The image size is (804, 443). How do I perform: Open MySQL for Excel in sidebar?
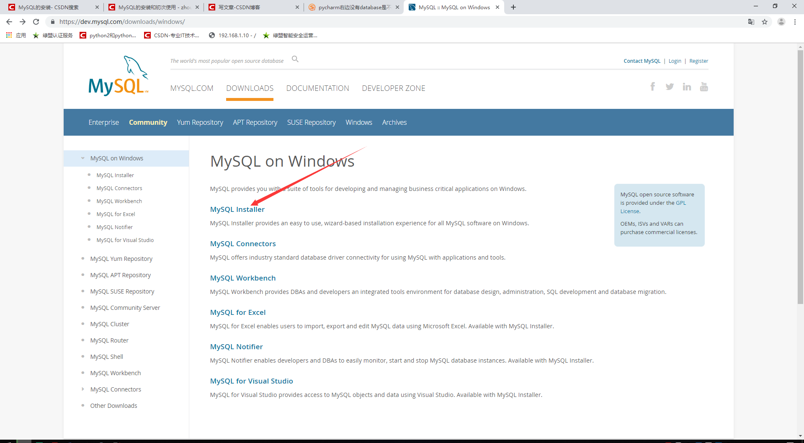pyautogui.click(x=116, y=214)
